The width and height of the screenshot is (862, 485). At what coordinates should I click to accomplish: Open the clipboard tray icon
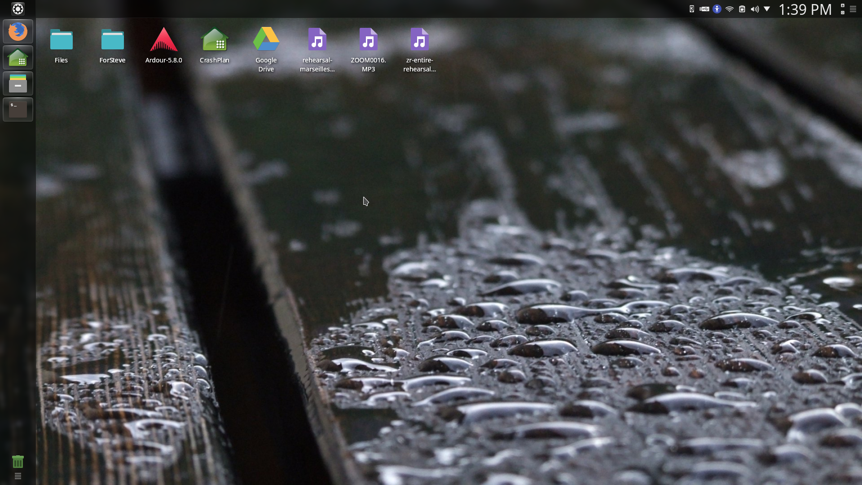click(x=742, y=9)
